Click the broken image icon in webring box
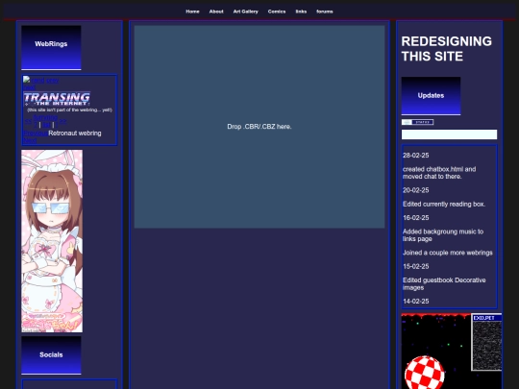 click(x=27, y=80)
